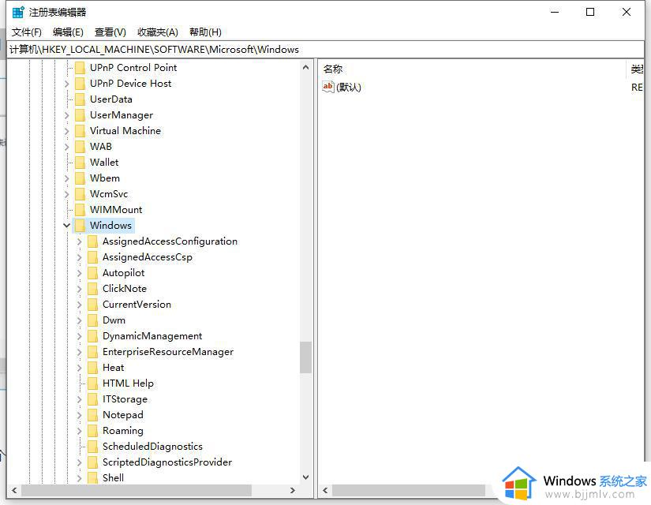The height and width of the screenshot is (505, 651).
Task: Open the 文件(F) menu
Action: point(26,32)
